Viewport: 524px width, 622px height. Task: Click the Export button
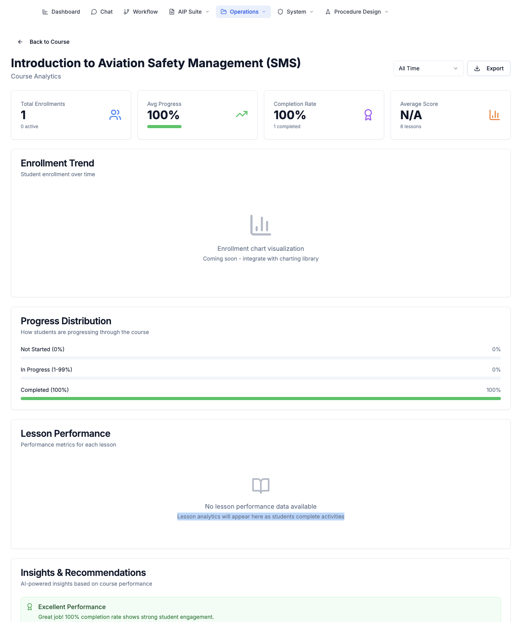pyautogui.click(x=489, y=68)
